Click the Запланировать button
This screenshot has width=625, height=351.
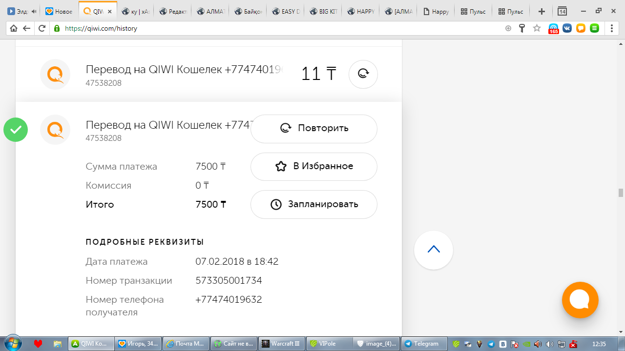pos(314,204)
